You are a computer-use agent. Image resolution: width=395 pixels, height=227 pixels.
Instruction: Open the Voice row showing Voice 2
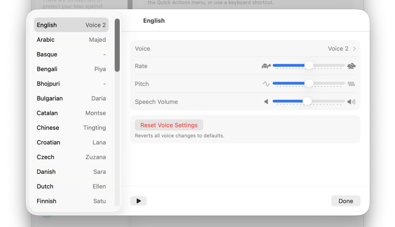pyautogui.click(x=245, y=49)
